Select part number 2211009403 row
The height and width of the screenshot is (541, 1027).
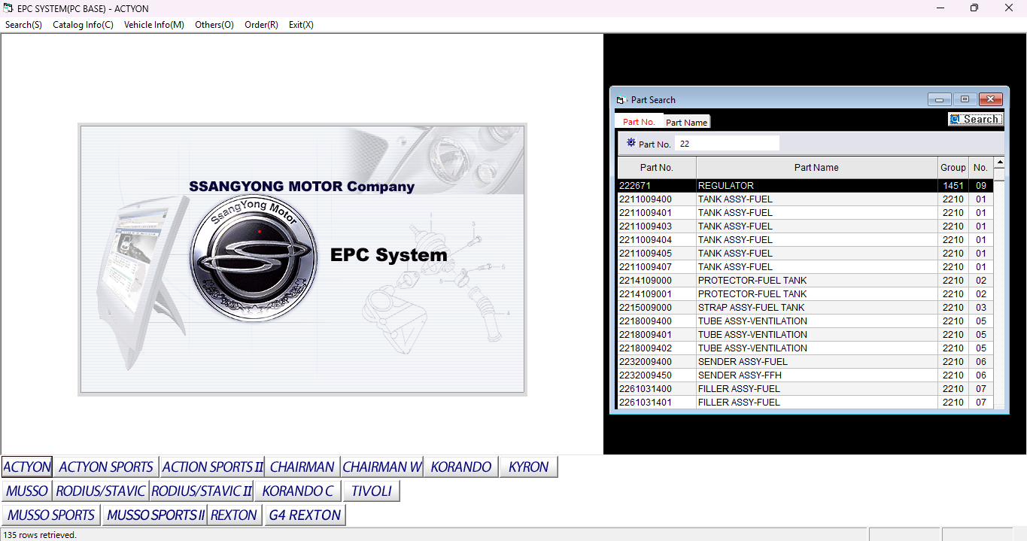805,226
